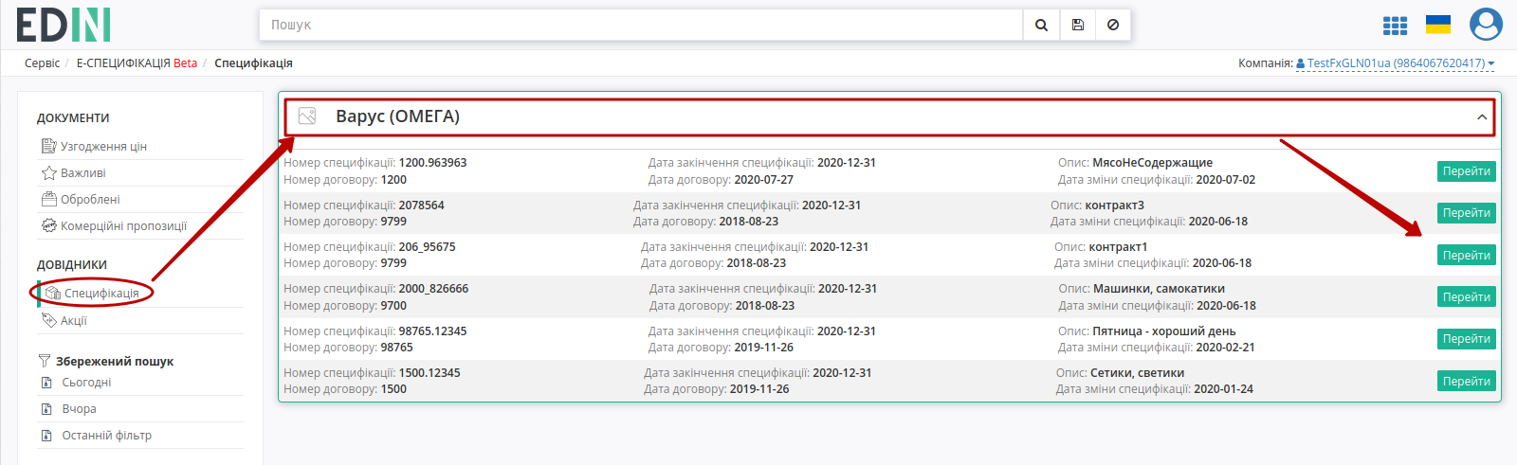Click the Комерційні пропозиції icon
The width and height of the screenshot is (1517, 465).
(49, 225)
